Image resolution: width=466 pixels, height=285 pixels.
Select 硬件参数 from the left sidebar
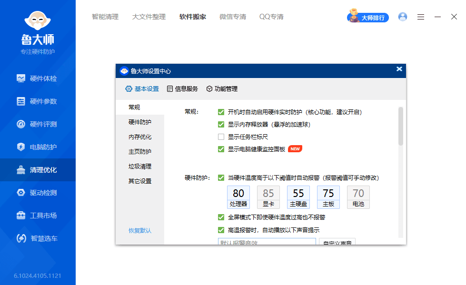click(38, 101)
